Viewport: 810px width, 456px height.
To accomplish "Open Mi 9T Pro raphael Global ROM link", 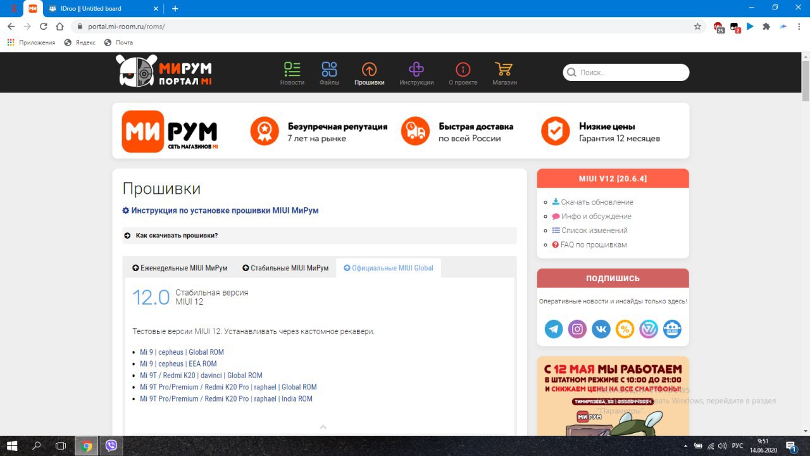I will [228, 387].
